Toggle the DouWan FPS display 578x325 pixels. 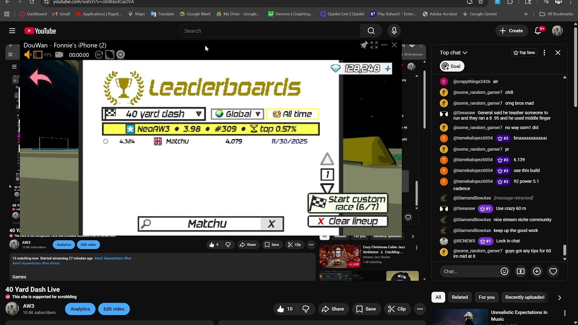48,55
